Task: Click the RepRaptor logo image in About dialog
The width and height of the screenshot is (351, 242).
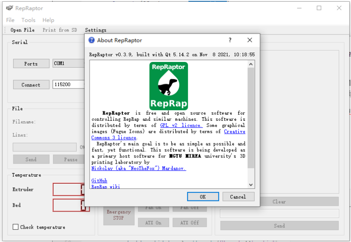Action: pyautogui.click(x=169, y=86)
